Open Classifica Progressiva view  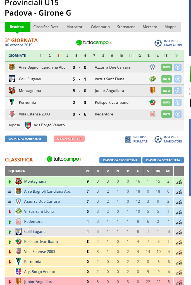click(120, 160)
